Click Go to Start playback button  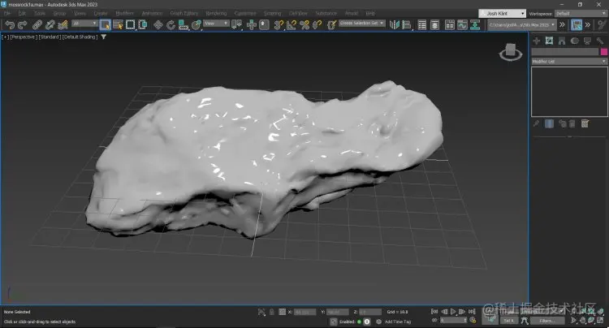[x=434, y=312]
